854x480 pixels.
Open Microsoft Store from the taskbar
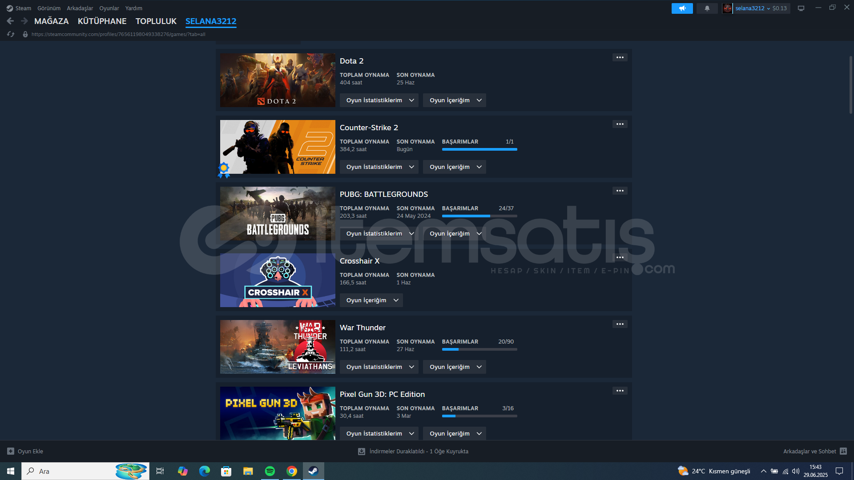tap(226, 471)
